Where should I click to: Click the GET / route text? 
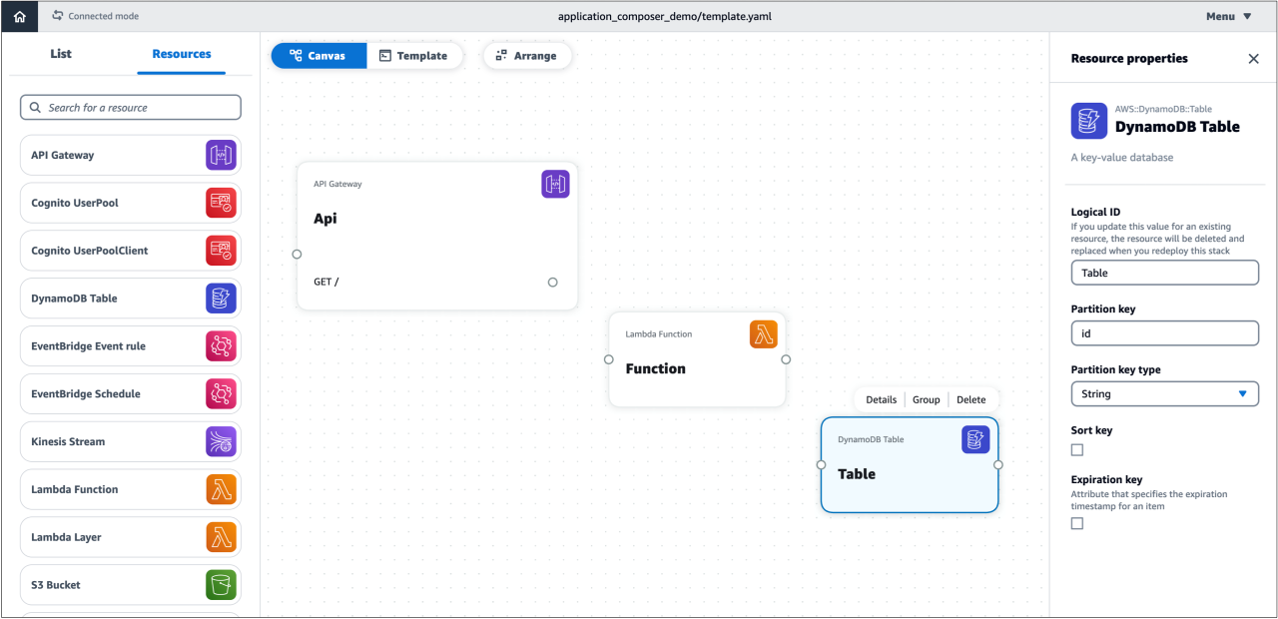[326, 282]
